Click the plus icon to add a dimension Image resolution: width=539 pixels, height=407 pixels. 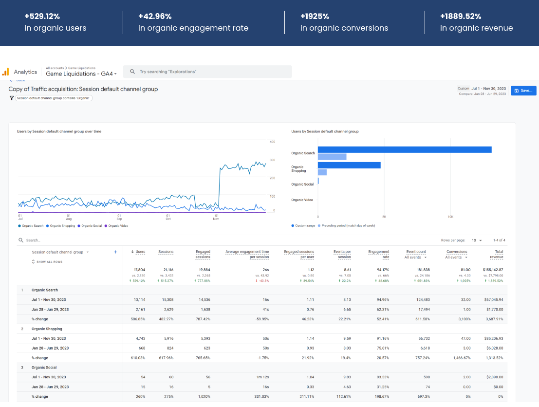pos(115,252)
